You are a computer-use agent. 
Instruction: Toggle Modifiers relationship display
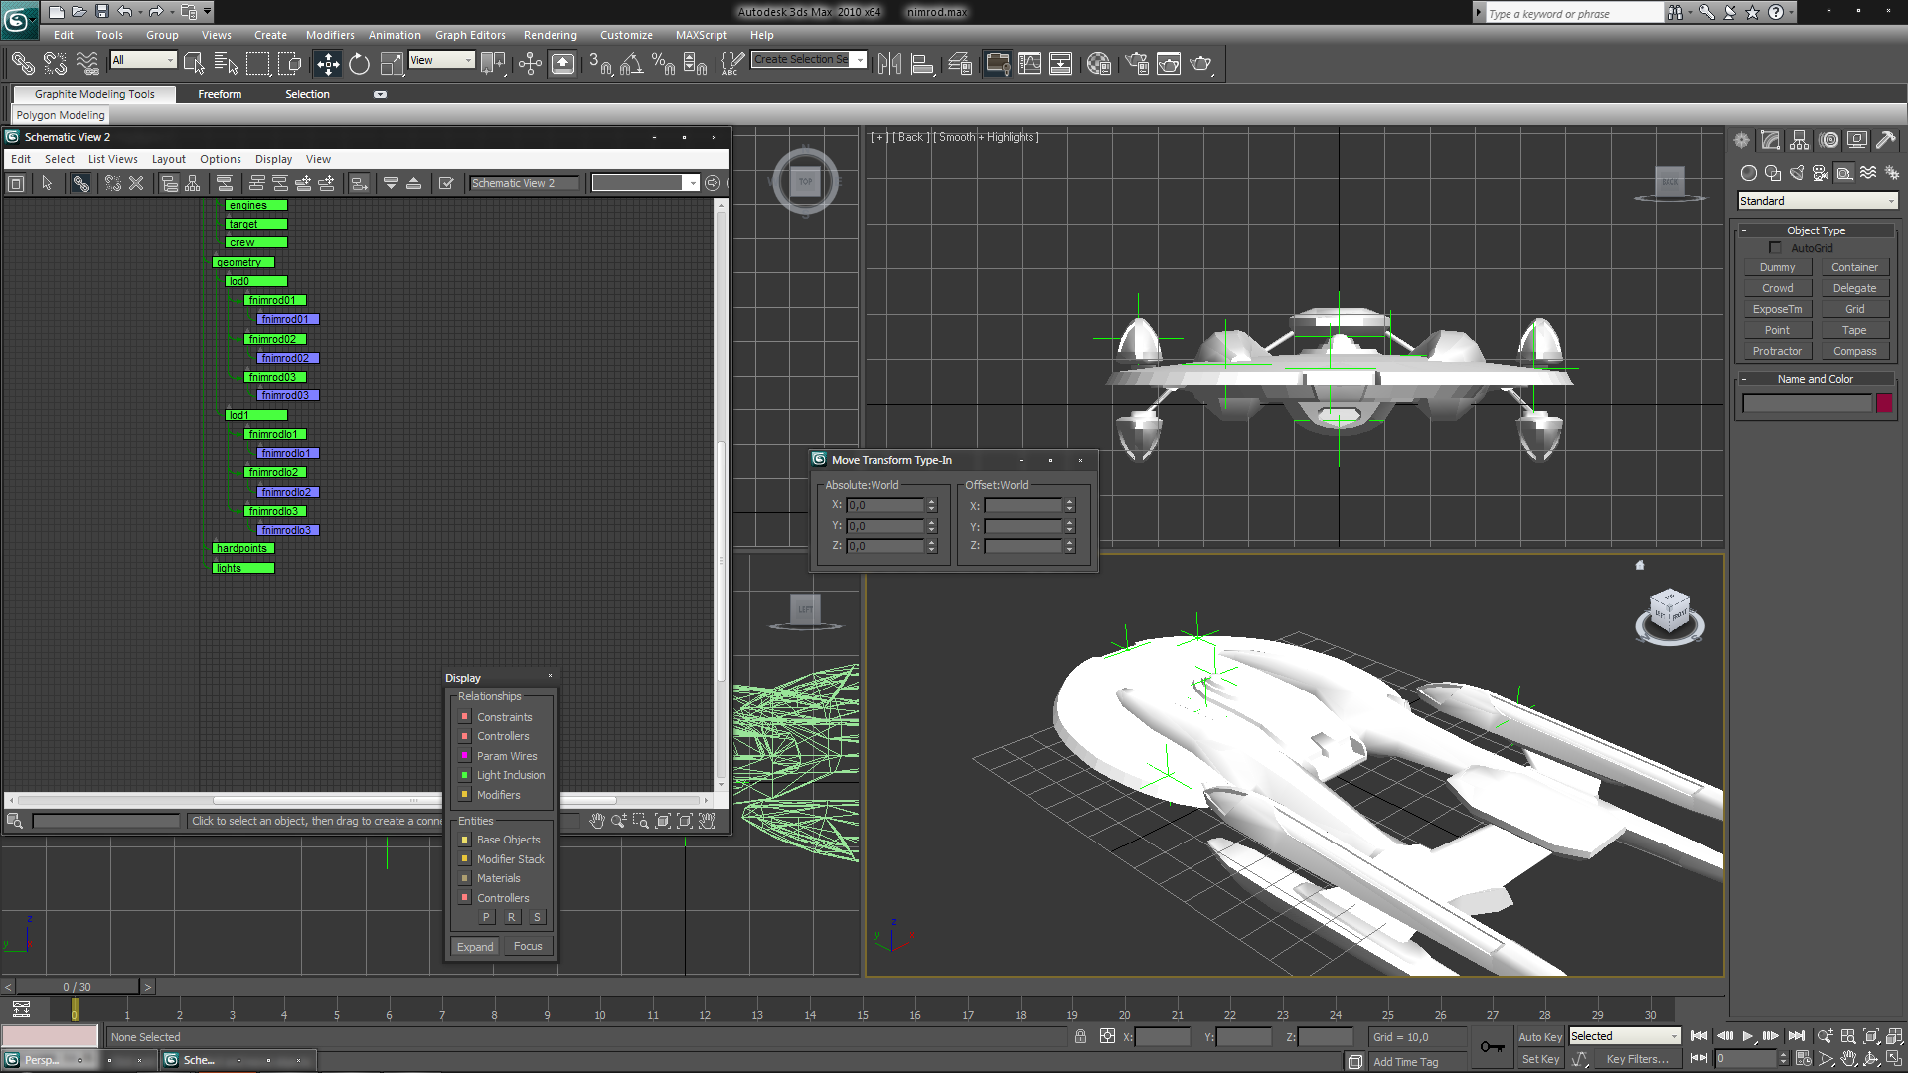464,794
